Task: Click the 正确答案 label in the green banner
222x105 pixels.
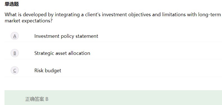Action: coord(35,99)
